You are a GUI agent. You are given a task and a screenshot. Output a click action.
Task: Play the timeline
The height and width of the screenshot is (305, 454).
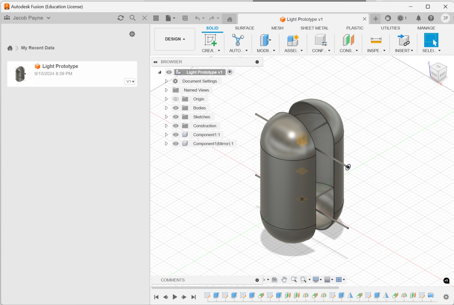[175, 297]
